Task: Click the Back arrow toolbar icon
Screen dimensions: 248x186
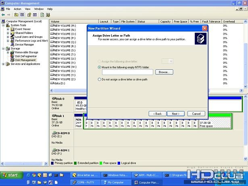Action: click(x=3, y=15)
